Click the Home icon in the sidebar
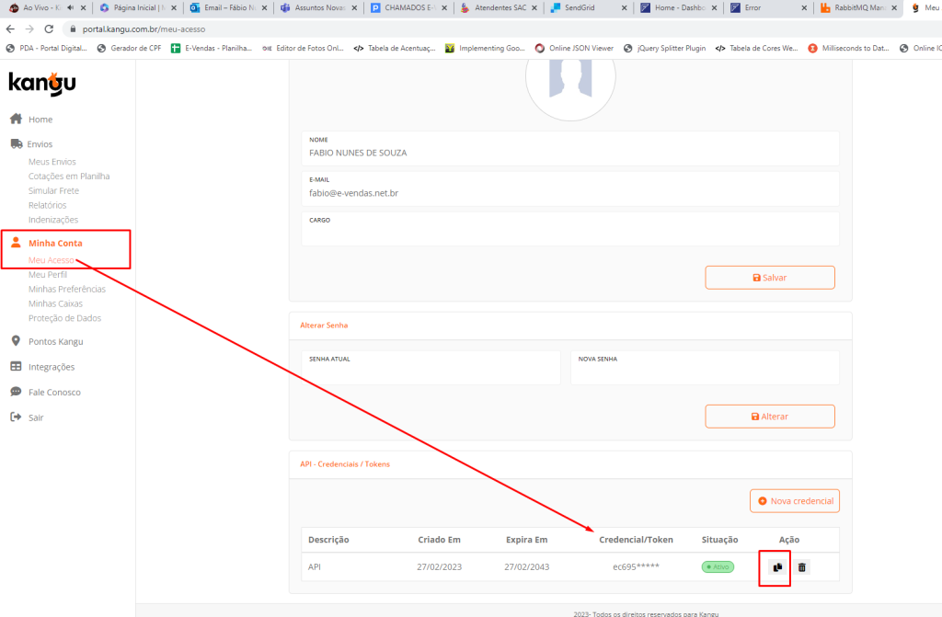This screenshot has width=942, height=617. (15, 119)
